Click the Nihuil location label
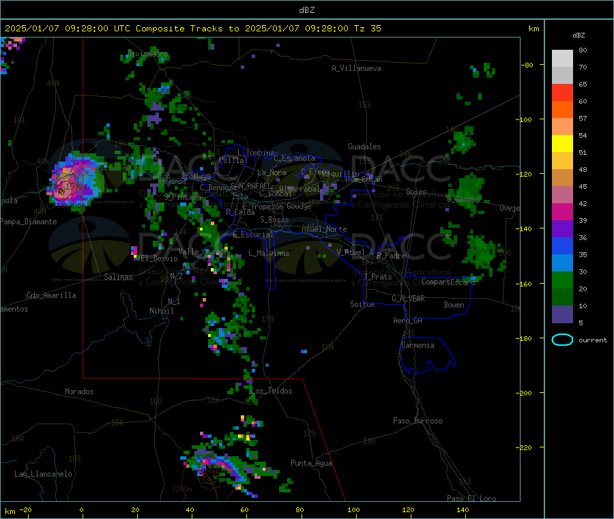This screenshot has height=519, width=614. pos(161,311)
